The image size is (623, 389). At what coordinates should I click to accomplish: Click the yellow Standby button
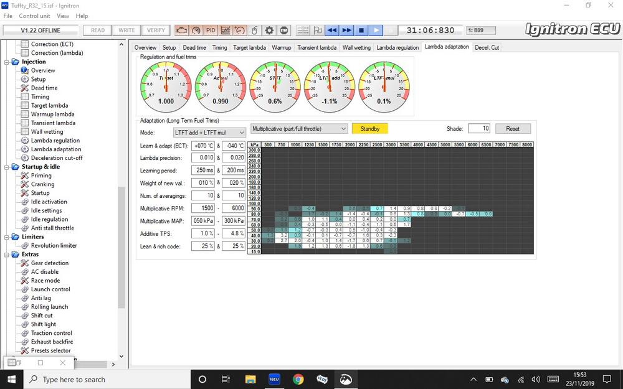tap(370, 129)
